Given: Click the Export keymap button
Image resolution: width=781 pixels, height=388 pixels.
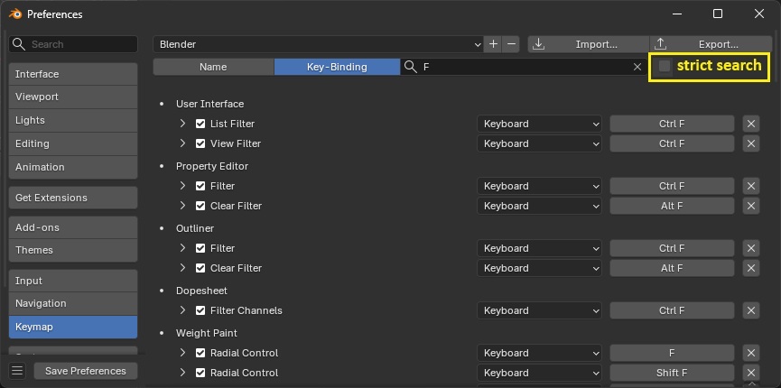Looking at the screenshot, I should (x=711, y=44).
